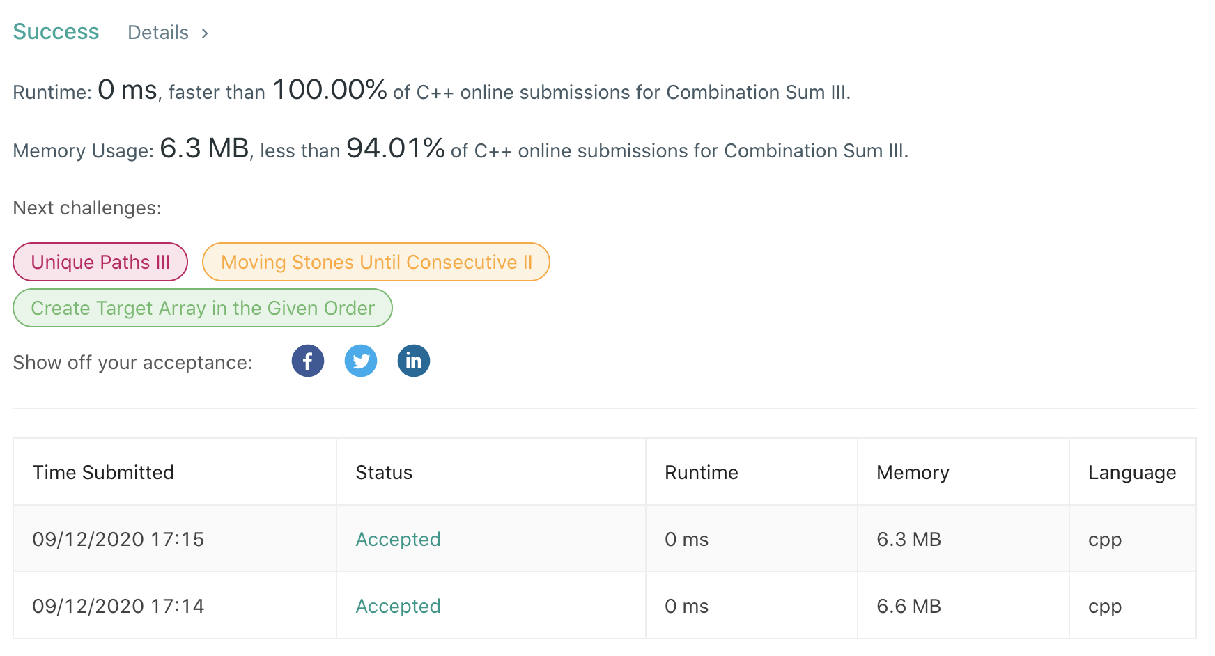Open Details of the submission

(x=157, y=32)
